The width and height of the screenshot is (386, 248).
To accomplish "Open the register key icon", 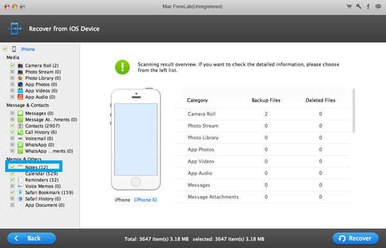I will point(359,6).
